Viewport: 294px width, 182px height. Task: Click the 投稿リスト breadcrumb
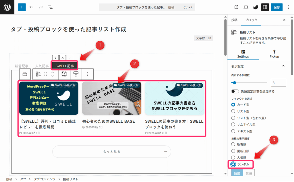point(71,179)
